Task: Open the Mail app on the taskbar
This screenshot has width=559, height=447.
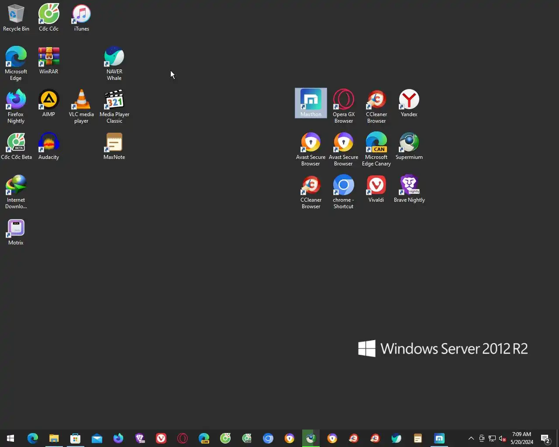Action: click(97, 438)
